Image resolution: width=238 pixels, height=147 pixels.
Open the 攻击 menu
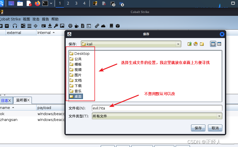[x=36, y=19]
